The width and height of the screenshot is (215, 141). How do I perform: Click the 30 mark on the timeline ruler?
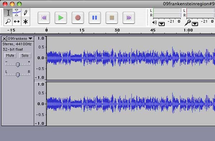(x=117, y=30)
